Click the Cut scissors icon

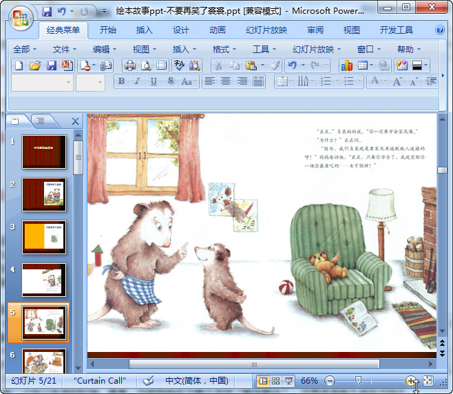point(219,65)
